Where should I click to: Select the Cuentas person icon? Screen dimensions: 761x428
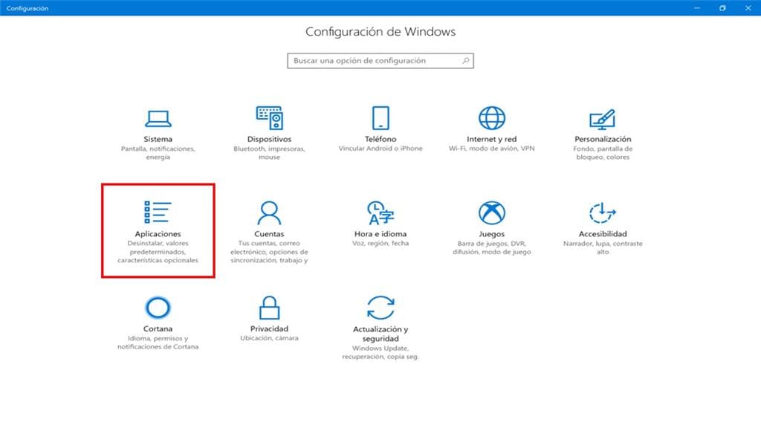[269, 213]
